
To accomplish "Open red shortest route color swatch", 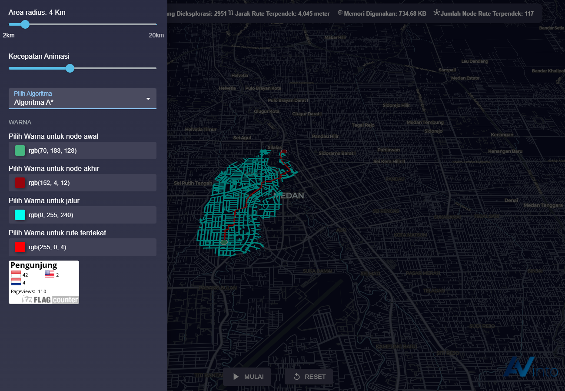I will pos(20,247).
